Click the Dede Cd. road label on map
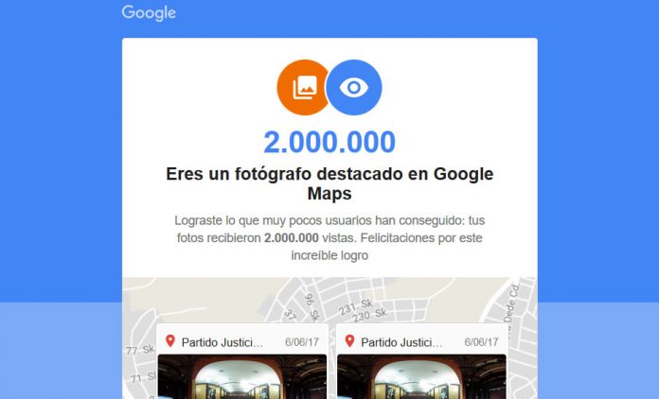The image size is (659, 399). [512, 303]
